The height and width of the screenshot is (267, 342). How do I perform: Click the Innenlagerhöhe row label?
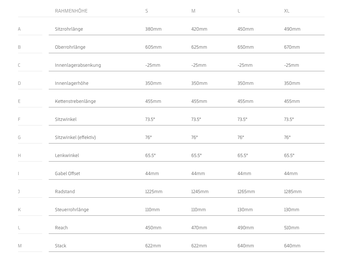72,83
